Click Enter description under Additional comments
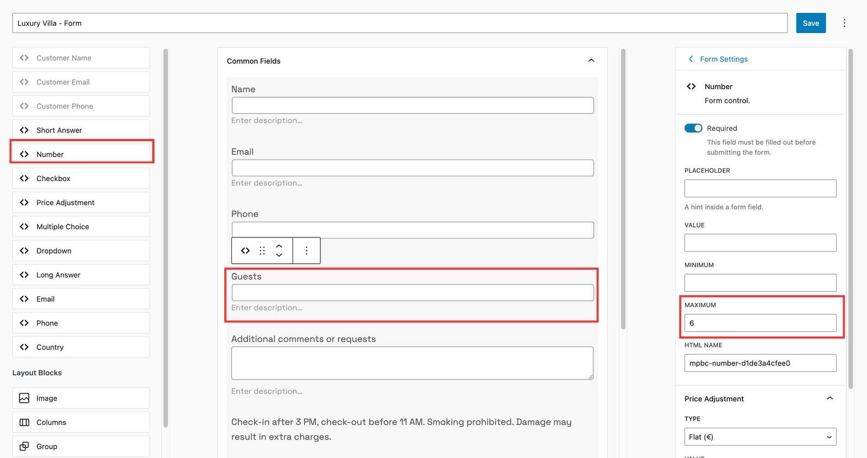This screenshot has width=867, height=458. [x=267, y=391]
